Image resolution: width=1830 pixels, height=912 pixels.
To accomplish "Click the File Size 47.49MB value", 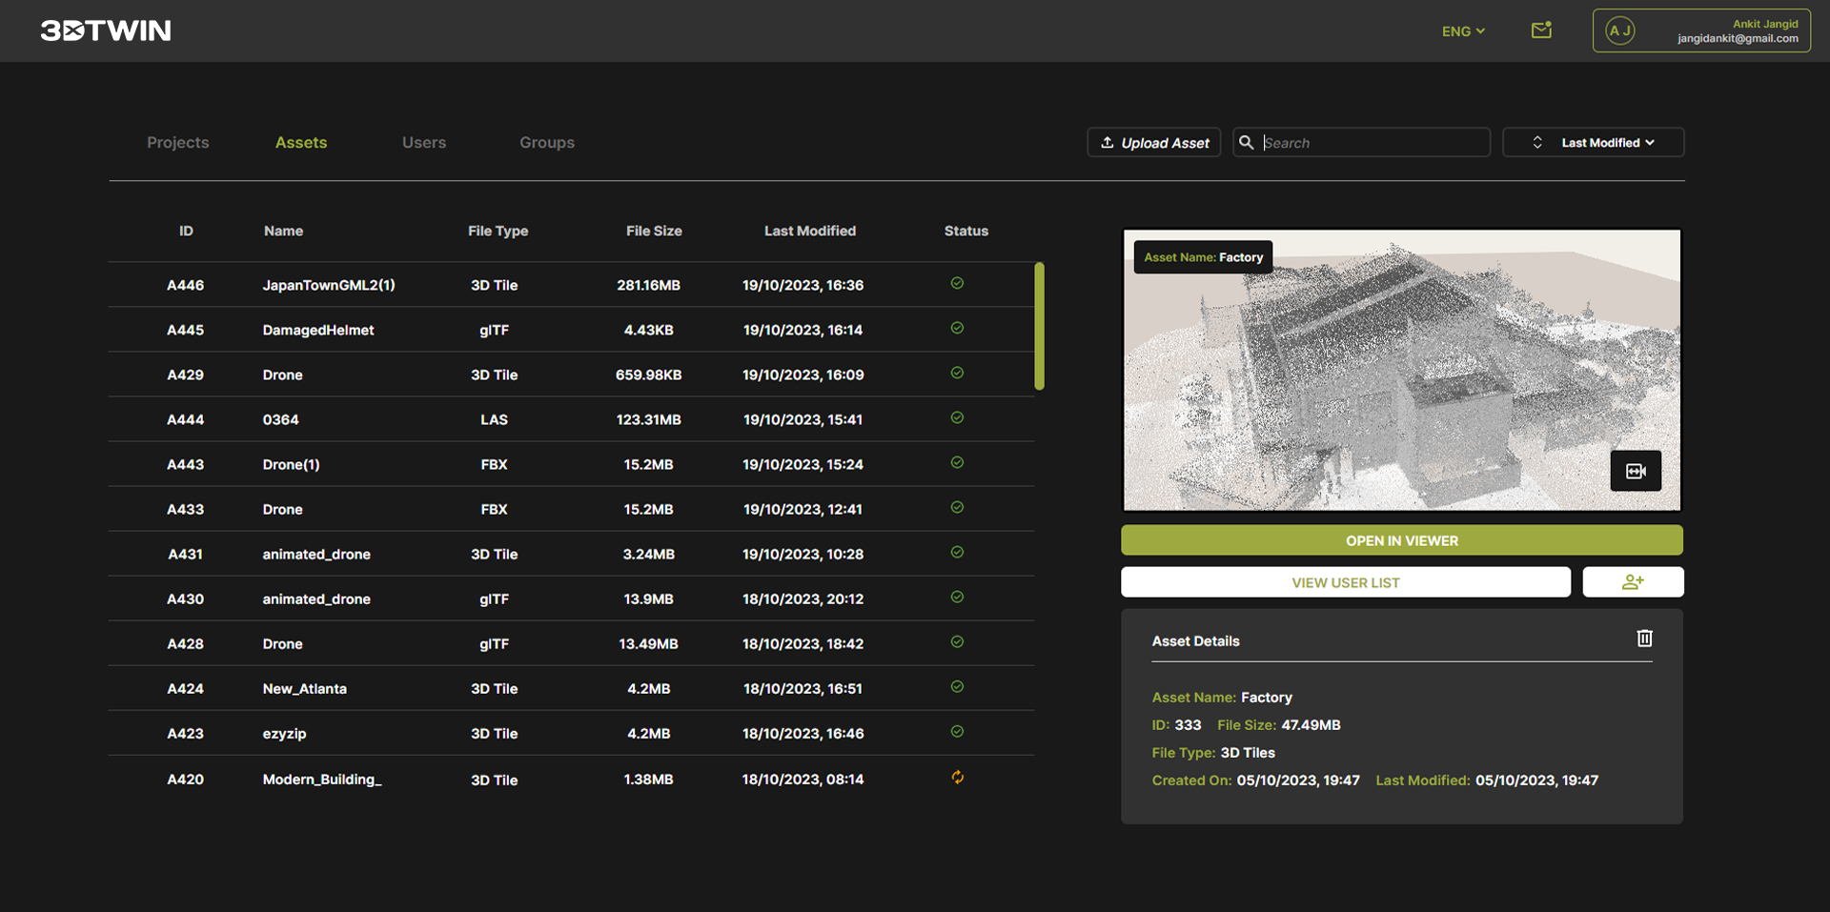I will point(1311,724).
